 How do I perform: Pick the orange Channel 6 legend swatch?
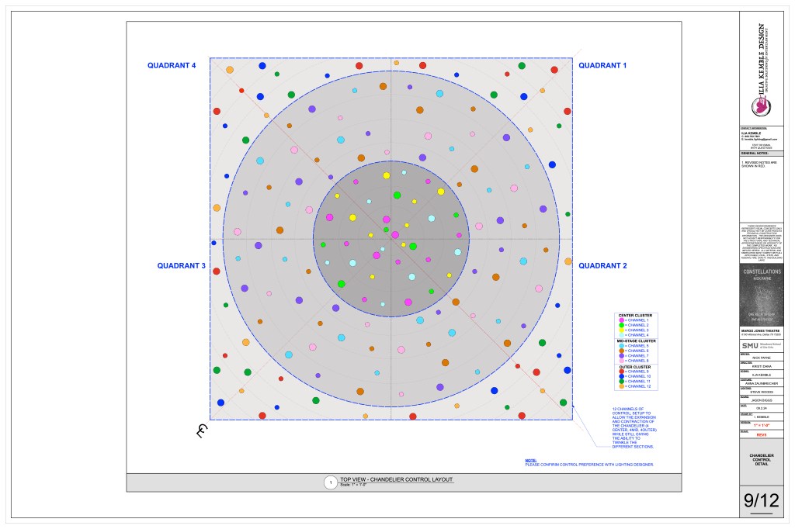621,351
